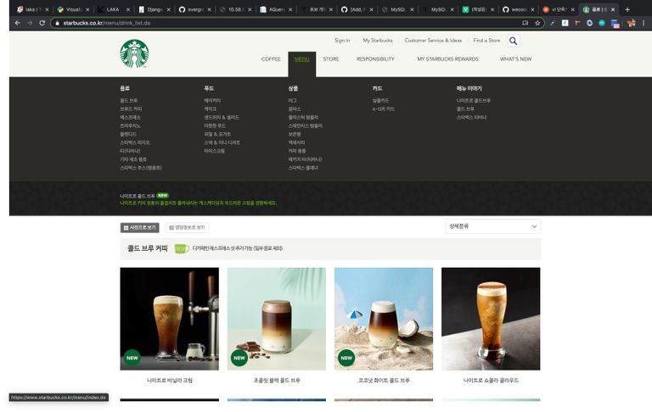The width and height of the screenshot is (652, 412).
Task: Select 케이크 under 푸드
Action: click(x=211, y=109)
